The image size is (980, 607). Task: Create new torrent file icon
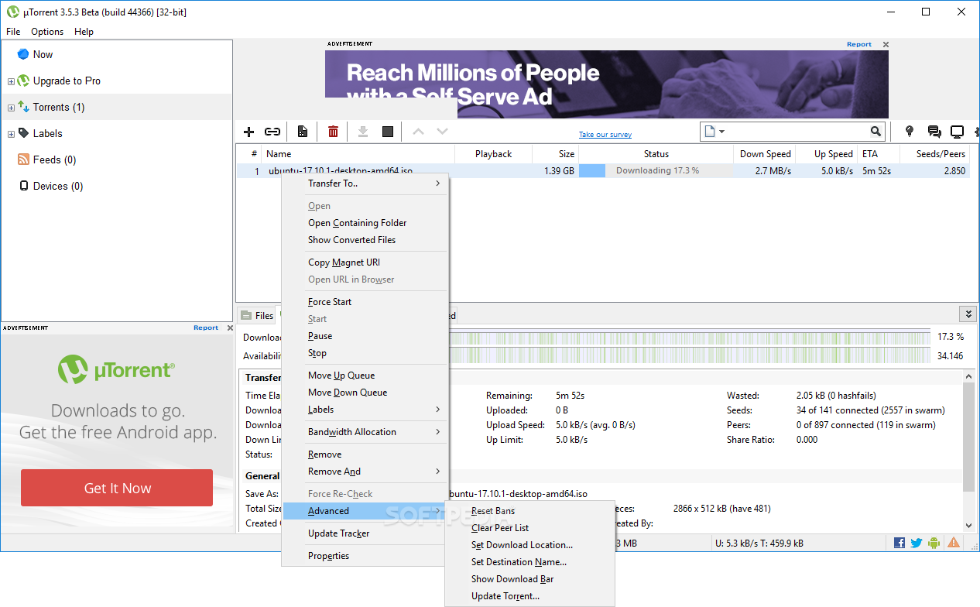[x=303, y=132]
